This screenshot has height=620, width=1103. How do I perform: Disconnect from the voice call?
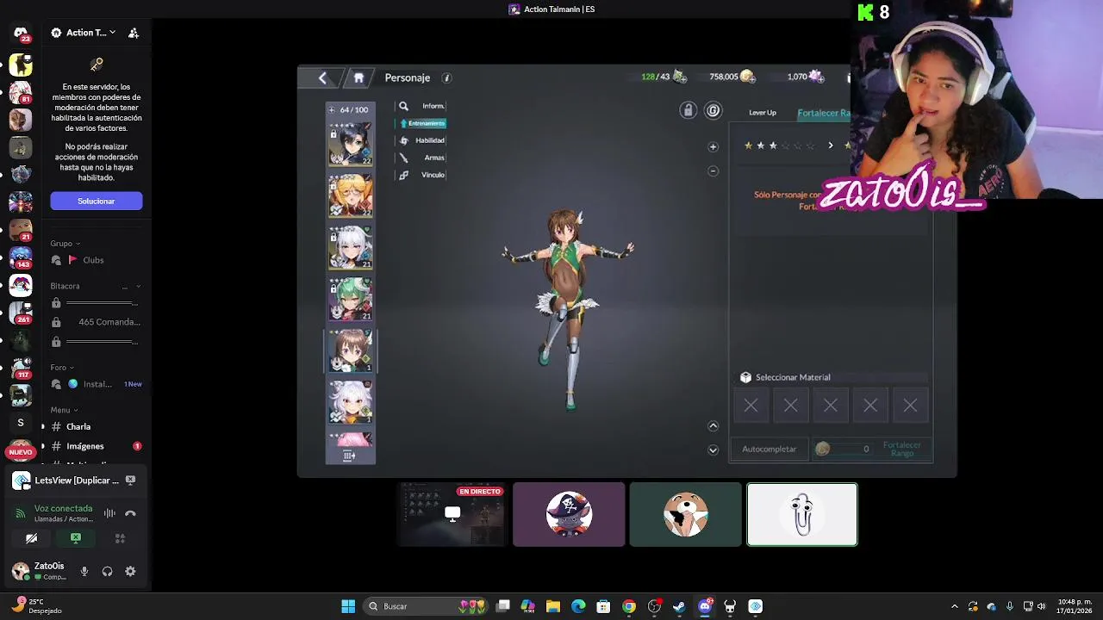(130, 513)
